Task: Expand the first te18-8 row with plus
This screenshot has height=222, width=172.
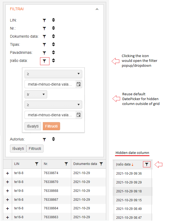Action: [8, 174]
